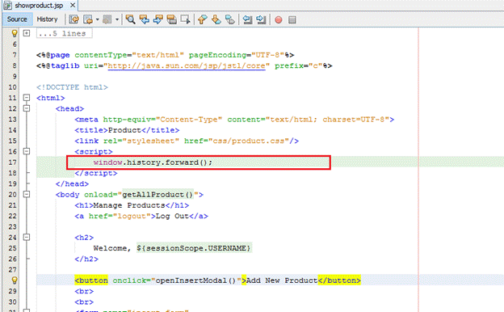This screenshot has height=312, width=504.
Task: Click 'contentType' attribute on line 7
Action: coord(101,55)
